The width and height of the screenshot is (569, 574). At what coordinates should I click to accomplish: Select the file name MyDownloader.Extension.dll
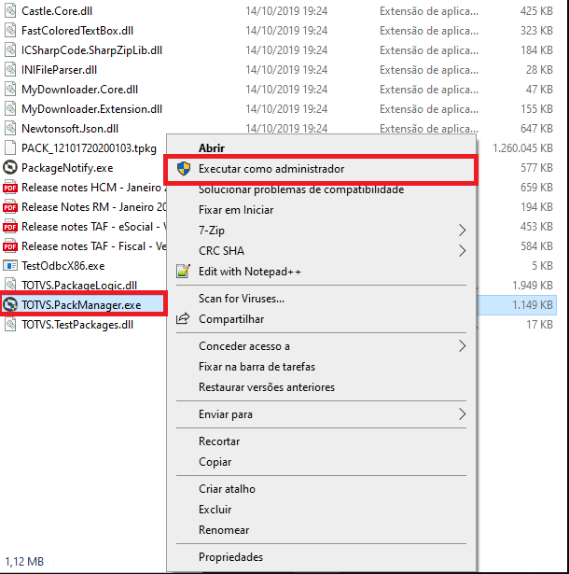tap(91, 108)
